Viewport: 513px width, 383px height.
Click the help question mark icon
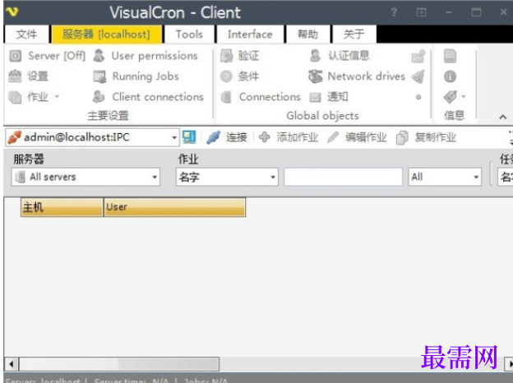[394, 12]
